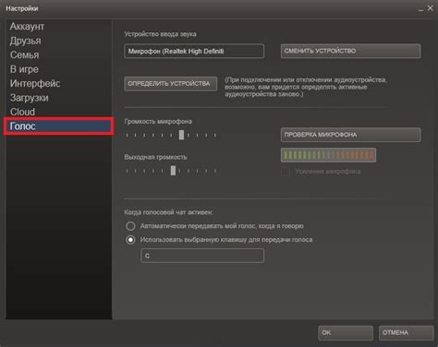Select the Семья settings category
The height and width of the screenshot is (347, 438).
25,54
